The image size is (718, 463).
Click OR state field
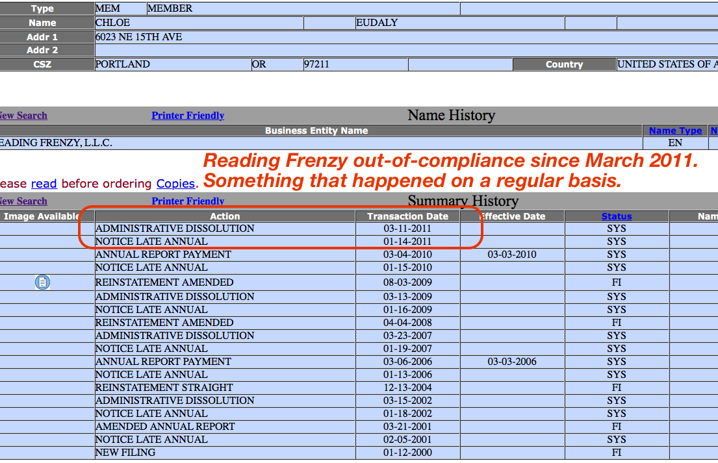[277, 64]
